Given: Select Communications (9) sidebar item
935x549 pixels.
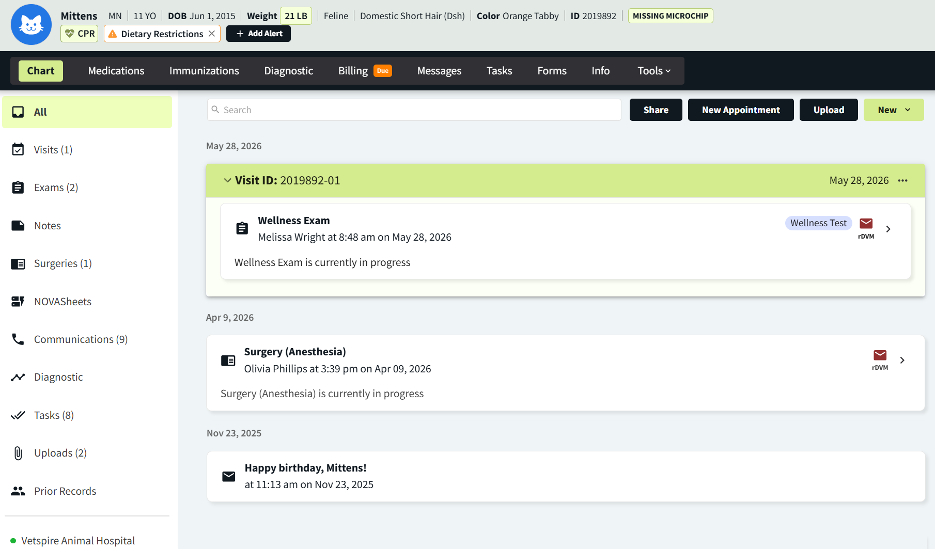Looking at the screenshot, I should [x=81, y=339].
